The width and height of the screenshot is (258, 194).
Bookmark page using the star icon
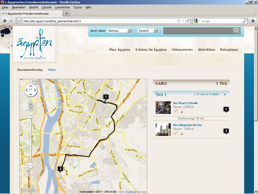point(179,21)
